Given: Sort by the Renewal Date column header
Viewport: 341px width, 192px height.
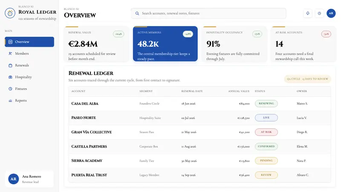Looking at the screenshot, I should (x=192, y=91).
